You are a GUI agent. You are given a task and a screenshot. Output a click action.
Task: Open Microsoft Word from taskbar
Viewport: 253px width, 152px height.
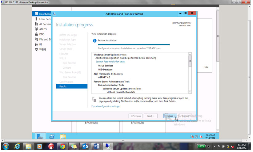click(96, 146)
